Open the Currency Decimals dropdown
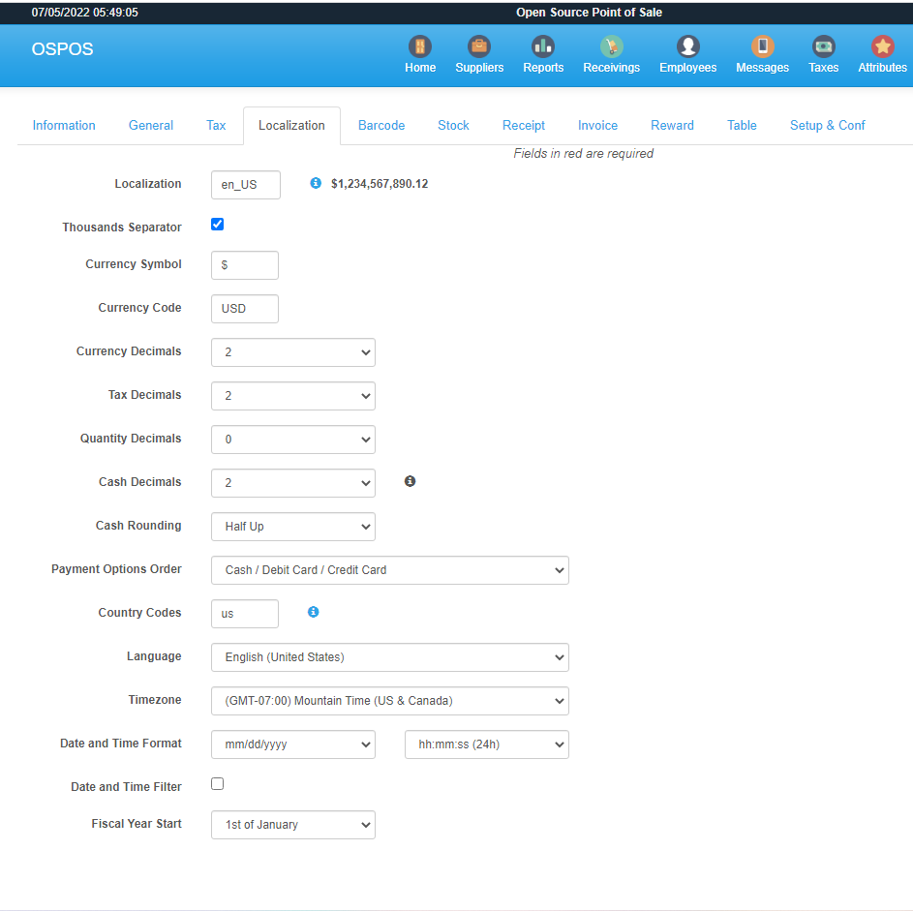 click(x=292, y=352)
